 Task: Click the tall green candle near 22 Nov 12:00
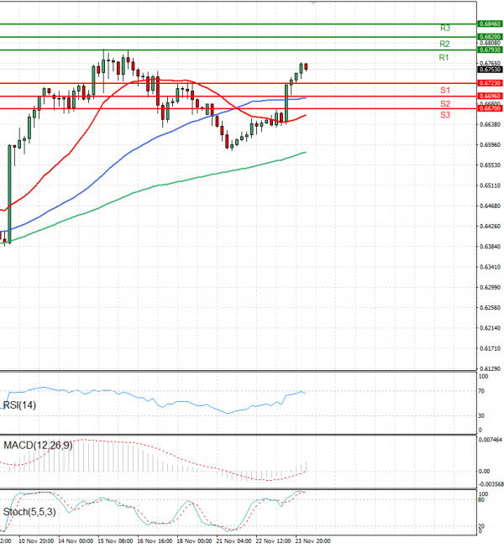pyautogui.click(x=286, y=103)
